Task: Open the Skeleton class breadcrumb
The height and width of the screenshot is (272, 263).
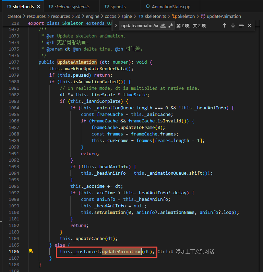Action: pyautogui.click(x=186, y=16)
